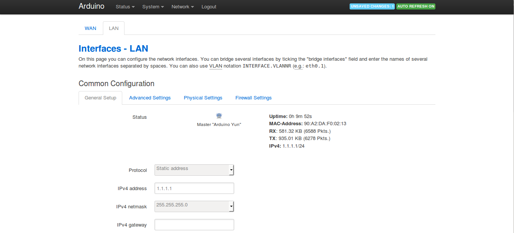514x233 pixels.
Task: Open the IPv4 netmask dropdown
Action: pyautogui.click(x=194, y=206)
